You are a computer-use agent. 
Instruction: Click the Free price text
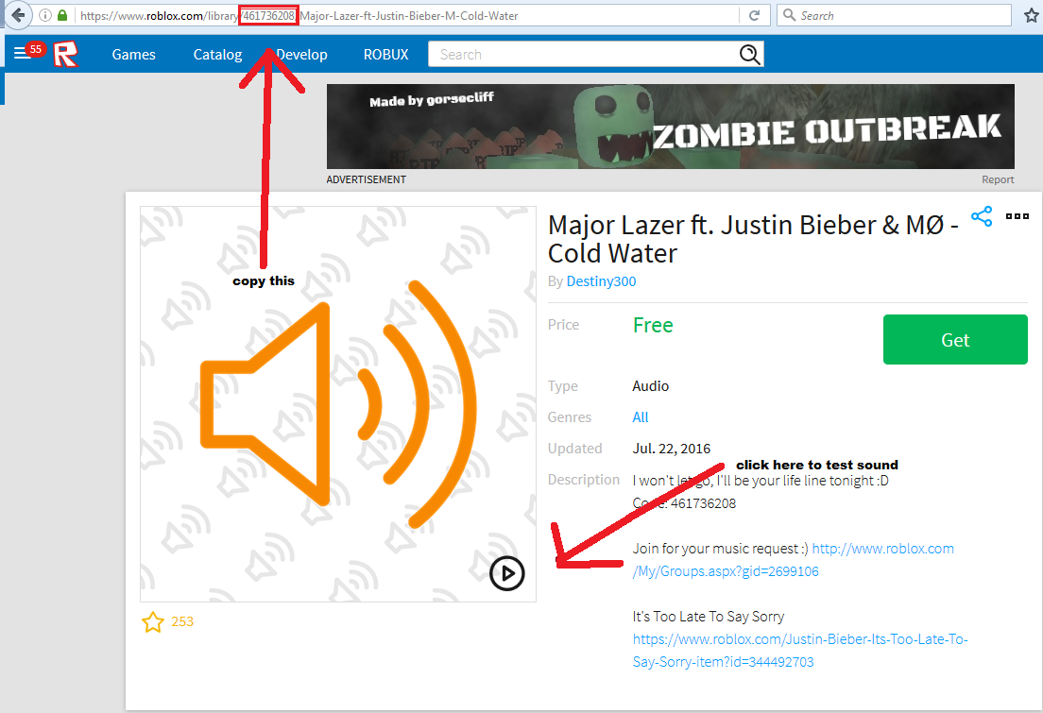[x=653, y=325]
